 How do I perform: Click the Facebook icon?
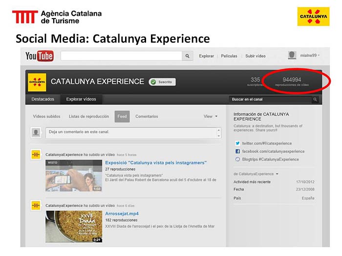pos(237,151)
